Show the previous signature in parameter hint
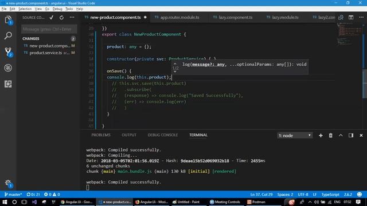367x206 pixels. [175, 64]
